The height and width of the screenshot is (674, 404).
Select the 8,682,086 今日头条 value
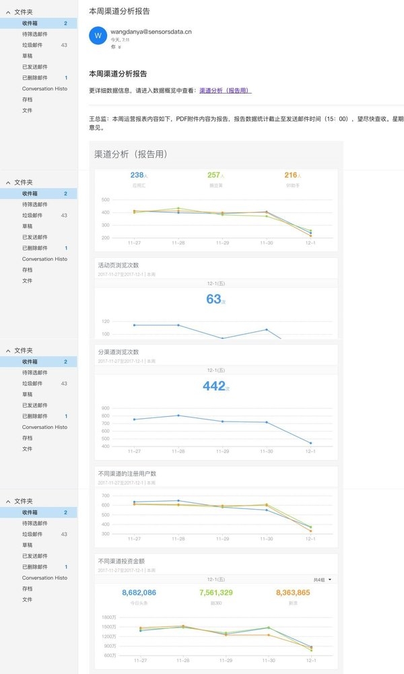(x=139, y=593)
